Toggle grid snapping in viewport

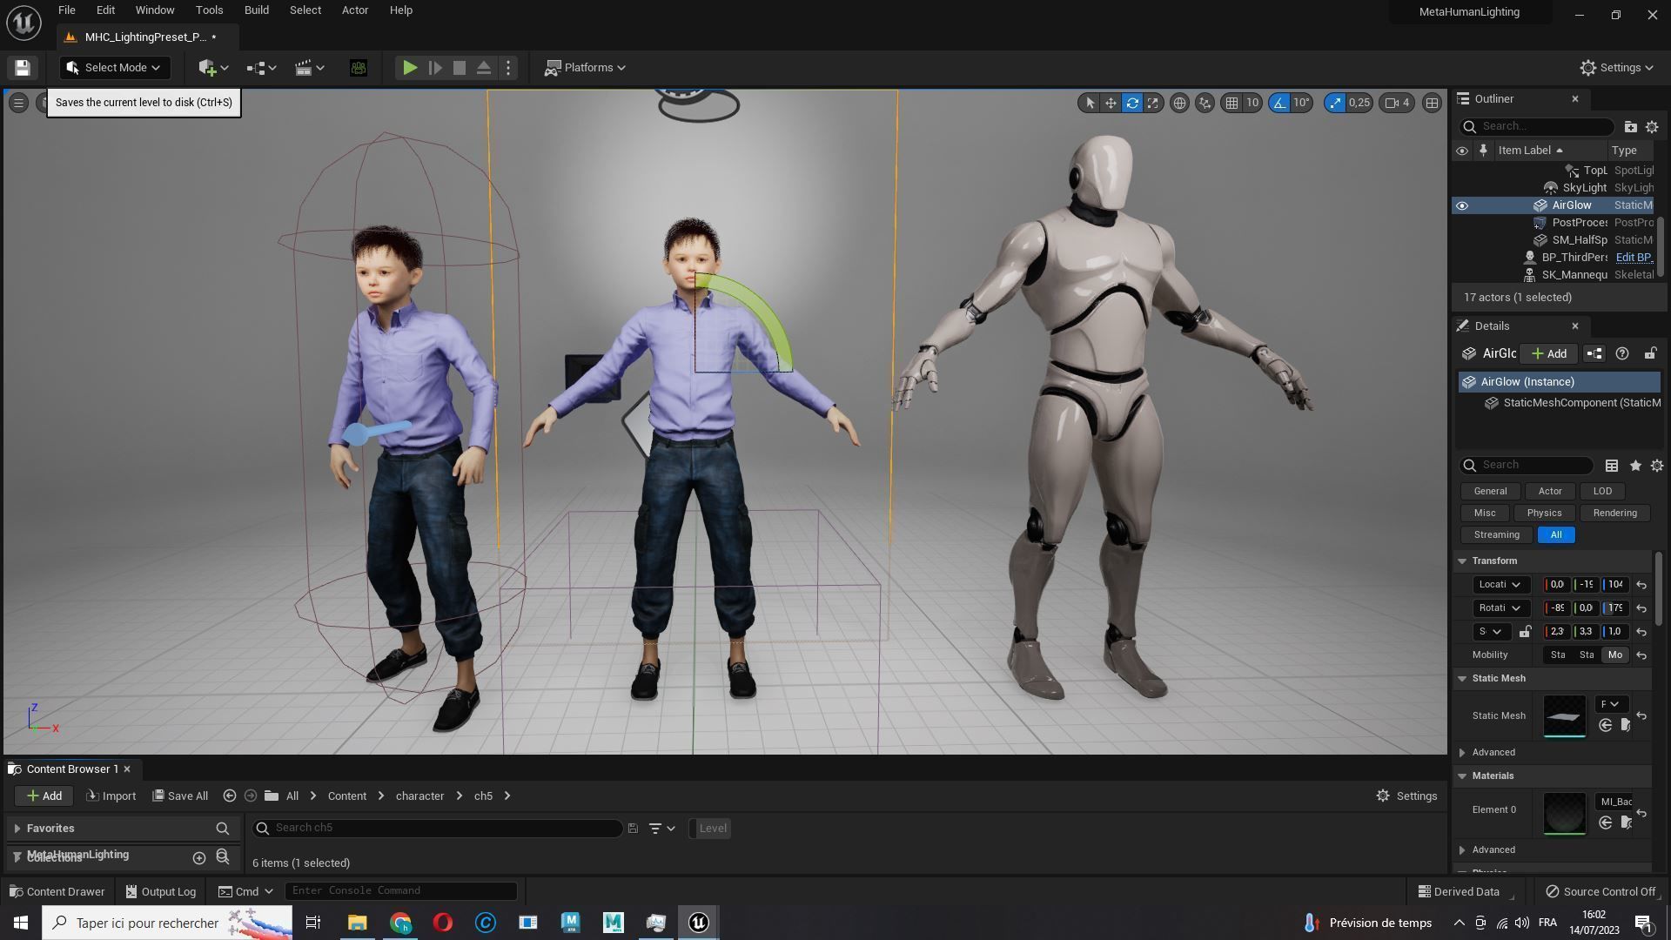click(x=1231, y=103)
